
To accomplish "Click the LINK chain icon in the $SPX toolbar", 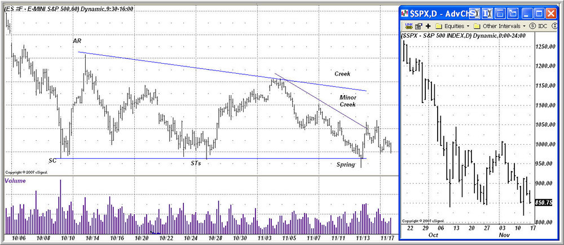I will coord(408,26).
